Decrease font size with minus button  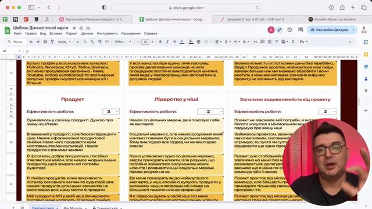138,42
